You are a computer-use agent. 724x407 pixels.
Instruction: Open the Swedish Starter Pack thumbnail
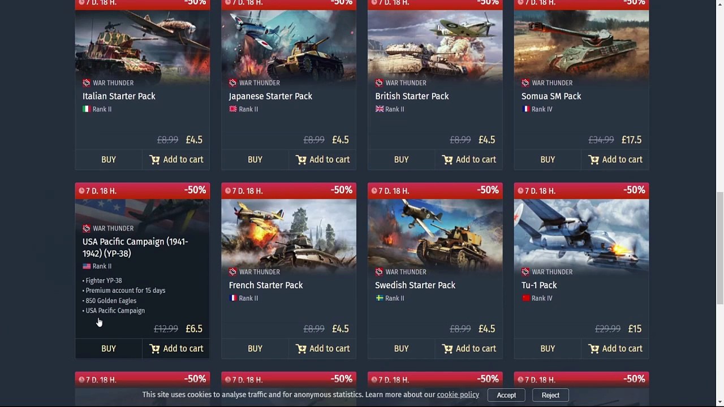click(435, 232)
